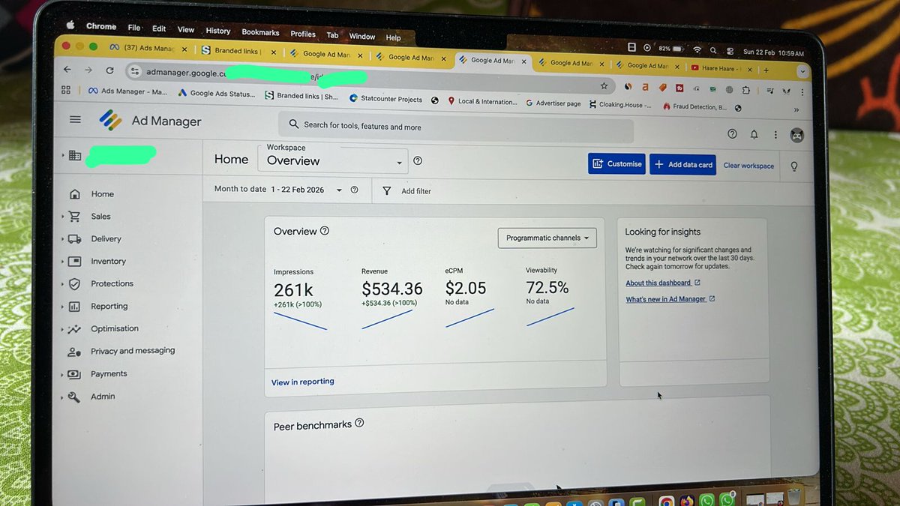Click the search tools and features field
The image size is (900, 506).
coord(457,127)
